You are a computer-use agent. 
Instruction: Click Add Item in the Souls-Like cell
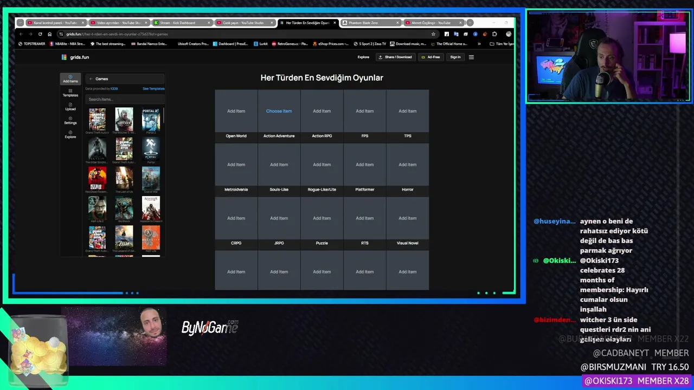point(279,165)
